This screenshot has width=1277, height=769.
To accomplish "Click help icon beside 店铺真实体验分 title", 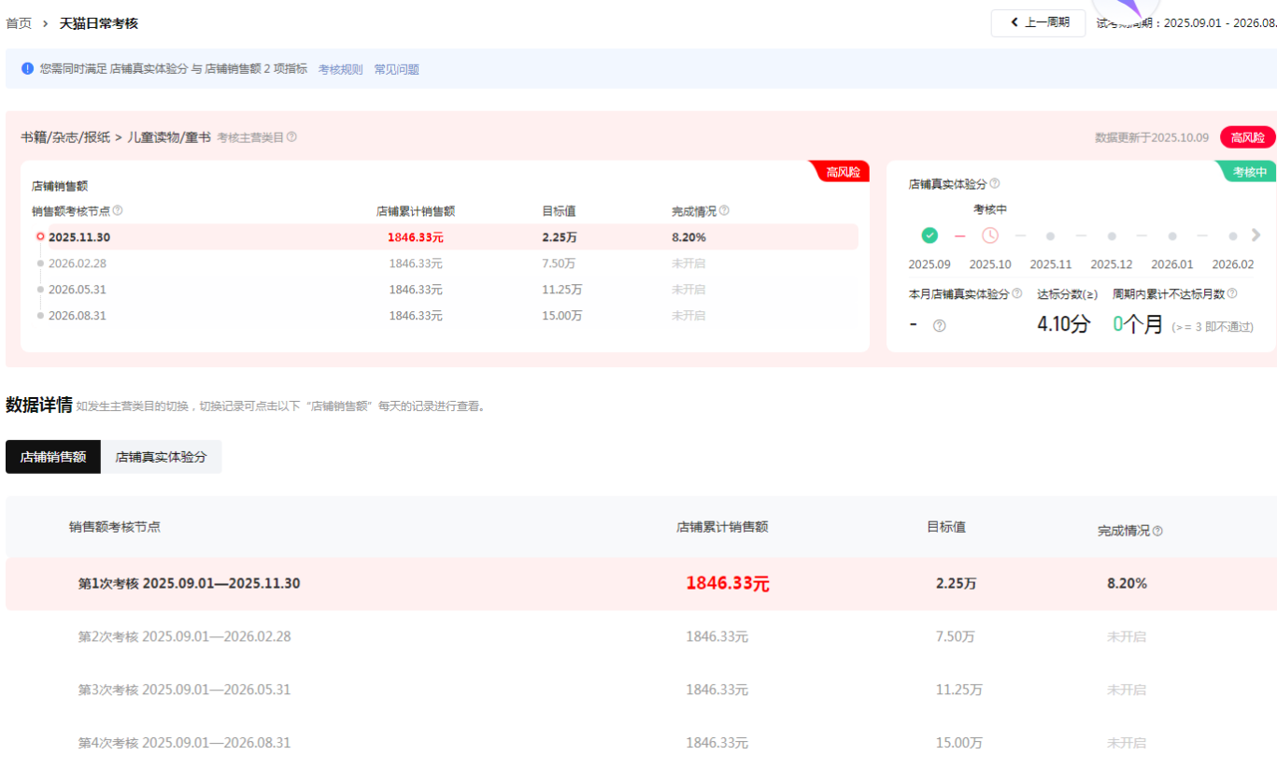I will (x=994, y=184).
